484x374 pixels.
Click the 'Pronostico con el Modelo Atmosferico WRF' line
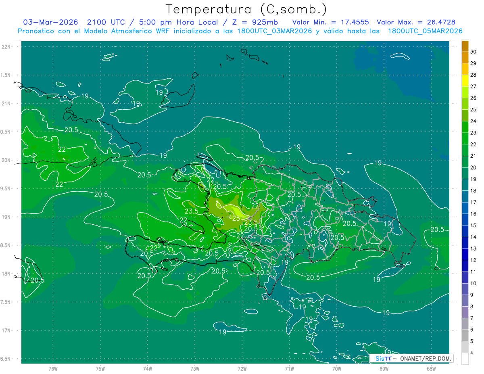pyautogui.click(x=240, y=31)
